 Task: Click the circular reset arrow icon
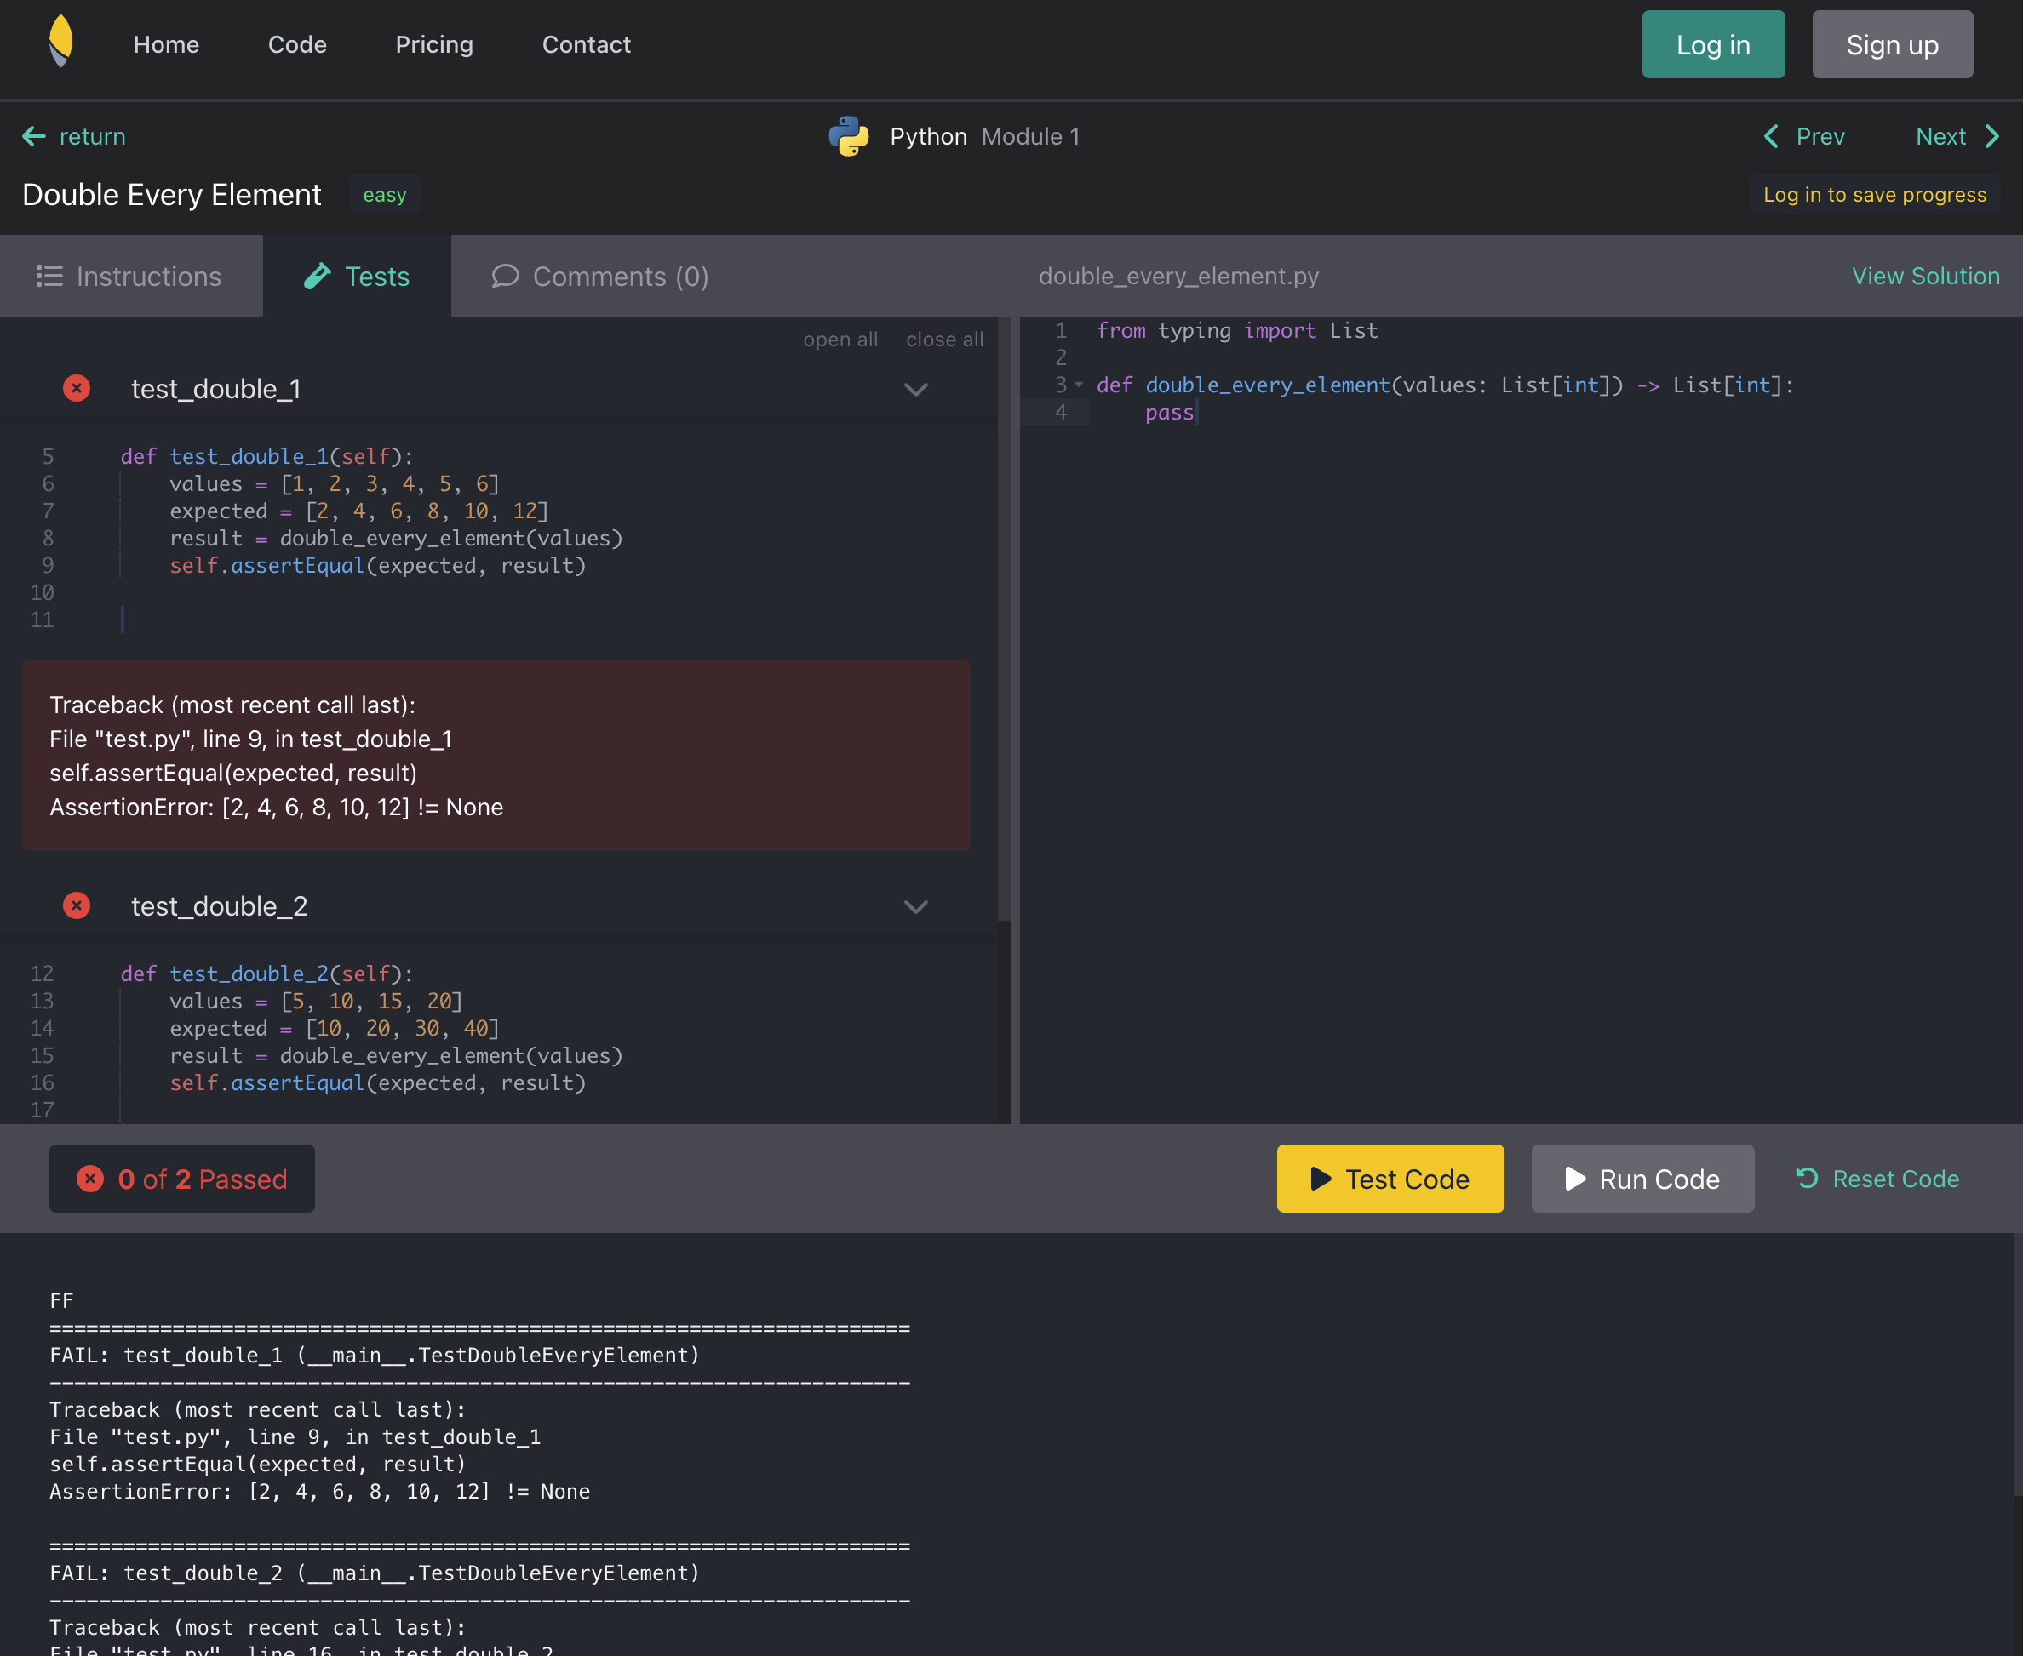pyautogui.click(x=1807, y=1178)
